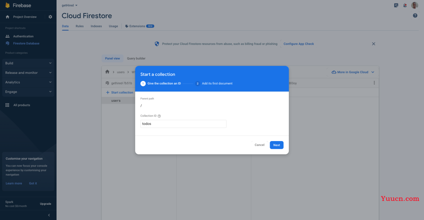Open the getHired project dropdown
Viewport: 424px width, 220px height.
(x=69, y=5)
